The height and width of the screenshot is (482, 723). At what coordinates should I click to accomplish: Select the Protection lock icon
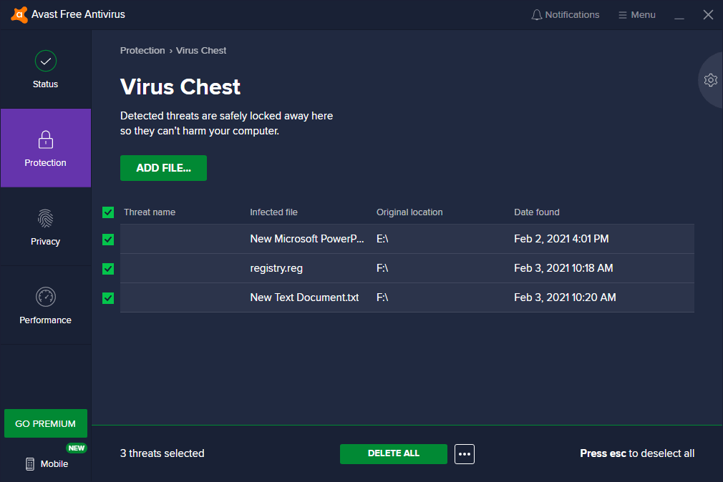pos(46,139)
